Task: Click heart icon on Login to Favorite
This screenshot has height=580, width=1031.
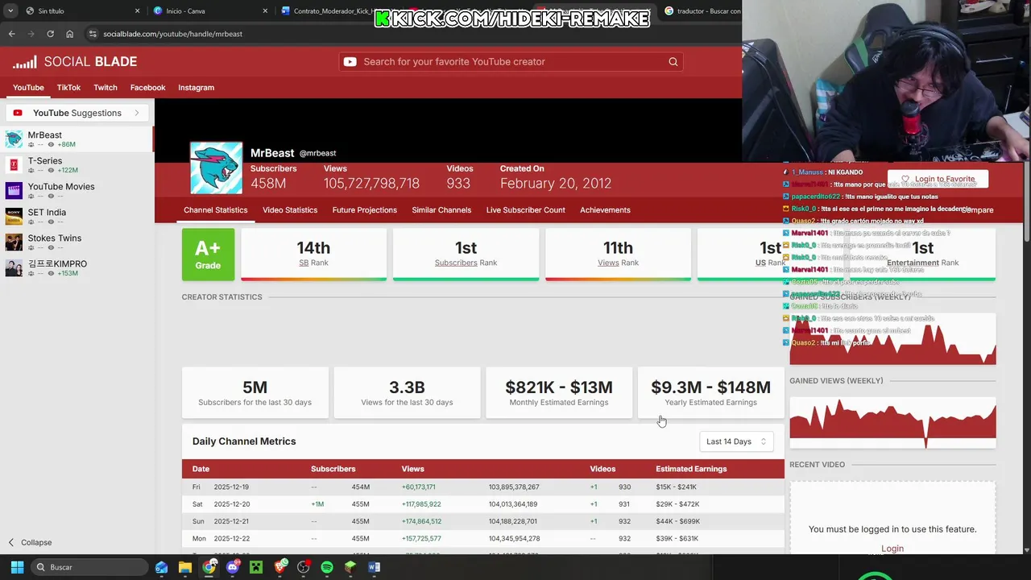Action: 905,179
